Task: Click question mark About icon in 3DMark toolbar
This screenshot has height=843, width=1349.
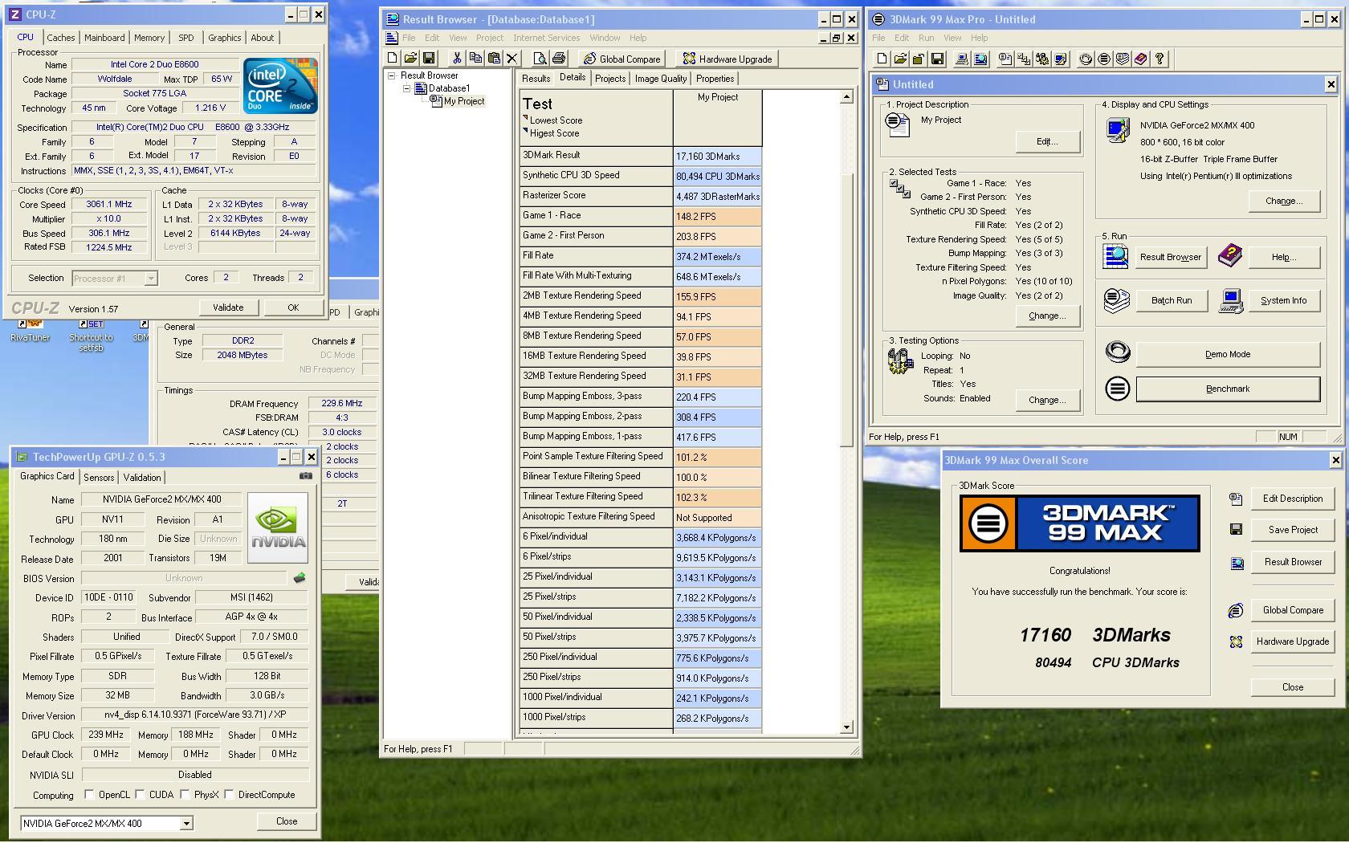Action: click(x=1159, y=59)
